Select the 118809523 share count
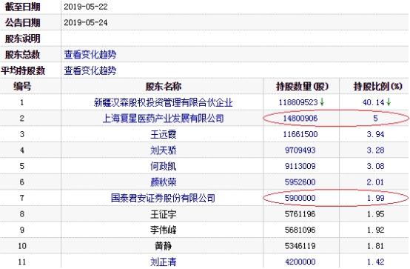Screen dimensions: 410x269 [298, 102]
